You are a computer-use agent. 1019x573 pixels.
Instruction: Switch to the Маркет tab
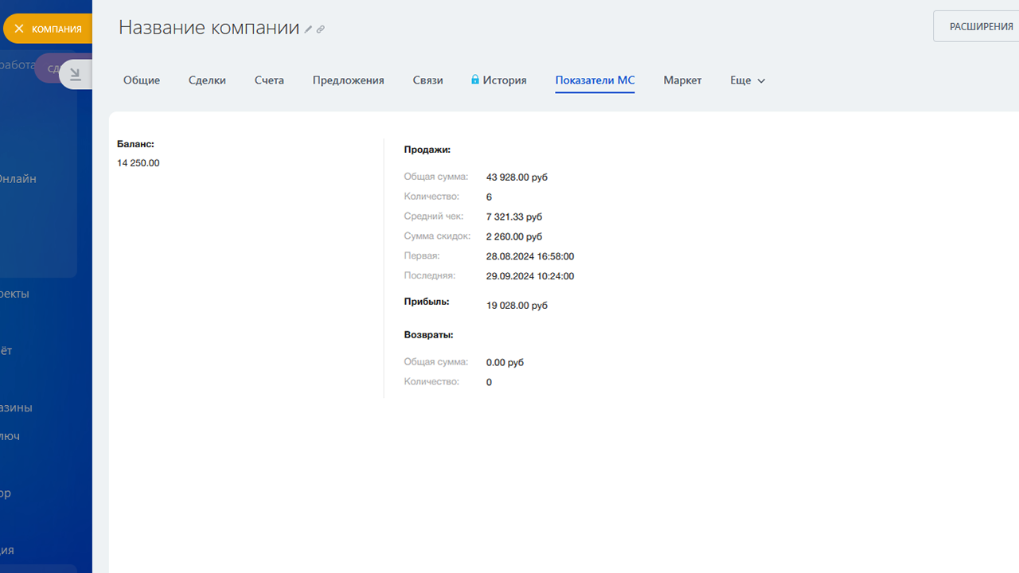[x=682, y=80]
